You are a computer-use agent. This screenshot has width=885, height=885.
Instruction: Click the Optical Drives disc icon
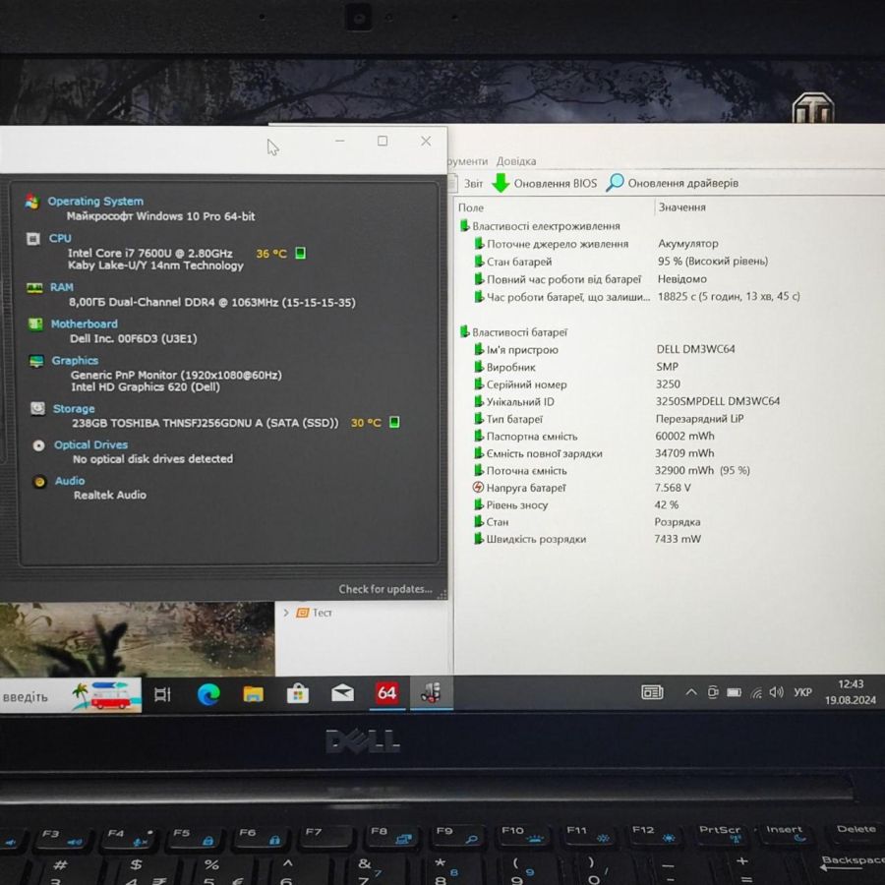pos(38,445)
